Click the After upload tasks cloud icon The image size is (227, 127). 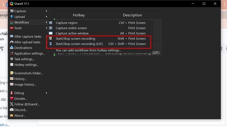[x=12, y=42]
